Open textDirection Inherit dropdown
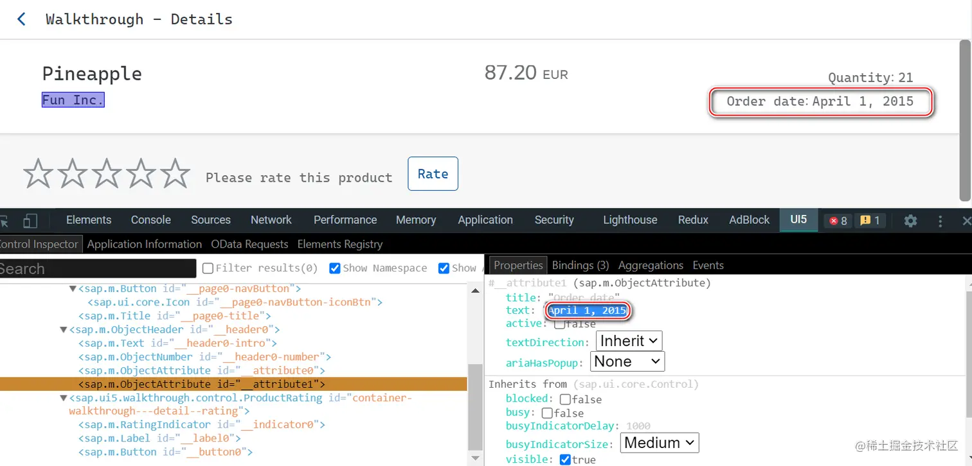 [x=629, y=341]
